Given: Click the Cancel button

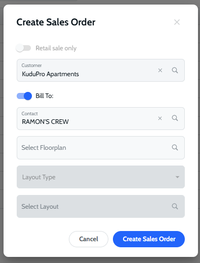Looking at the screenshot, I should (89, 239).
